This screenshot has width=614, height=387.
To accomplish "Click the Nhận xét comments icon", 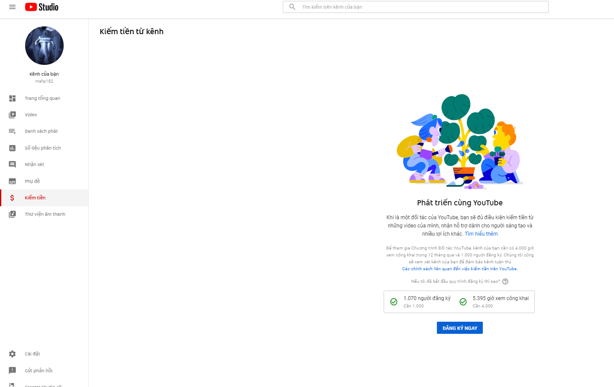I will pyautogui.click(x=12, y=164).
